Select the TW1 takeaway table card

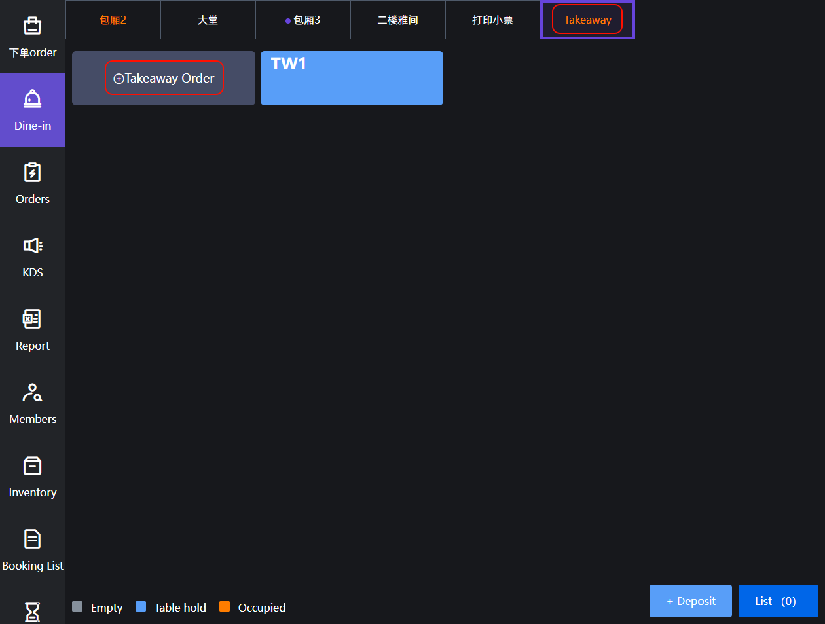click(352, 79)
